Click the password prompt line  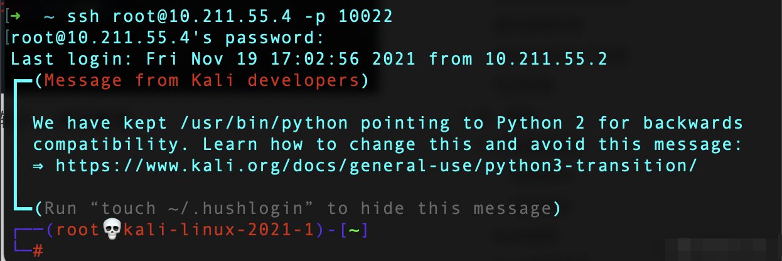point(168,38)
